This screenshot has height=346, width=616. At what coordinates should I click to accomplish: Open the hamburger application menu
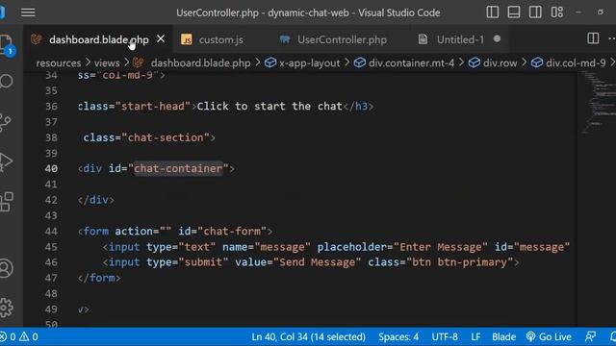point(28,12)
